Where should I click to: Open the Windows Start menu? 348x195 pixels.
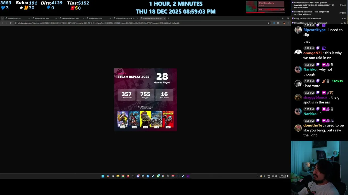(x=103, y=176)
